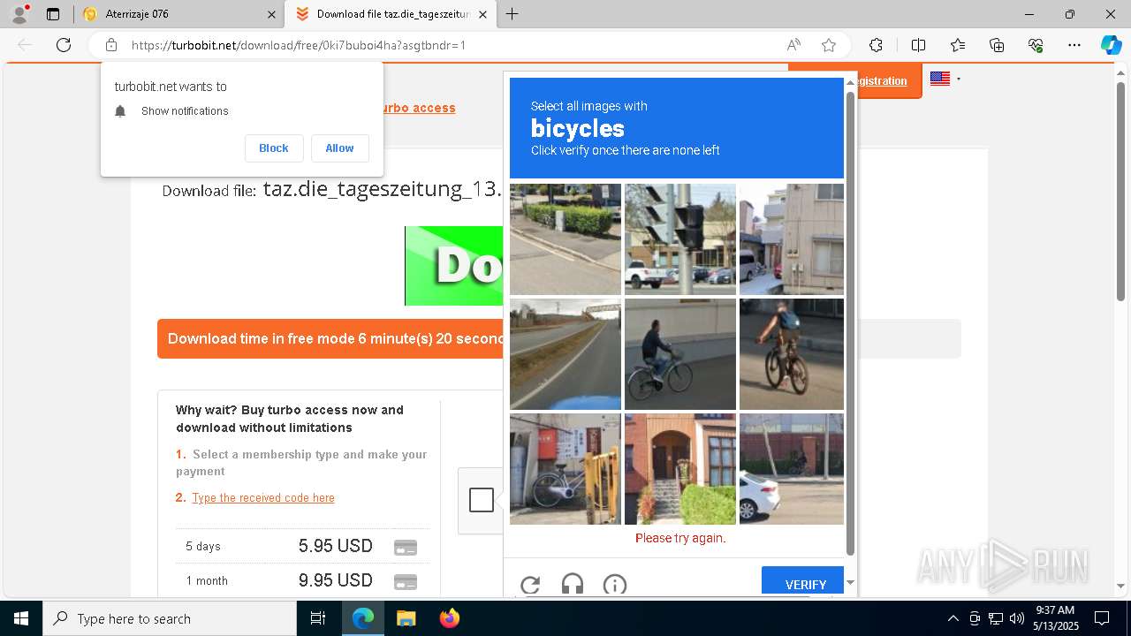Click the volume speaker tray icon
The width and height of the screenshot is (1131, 636).
(1016, 618)
